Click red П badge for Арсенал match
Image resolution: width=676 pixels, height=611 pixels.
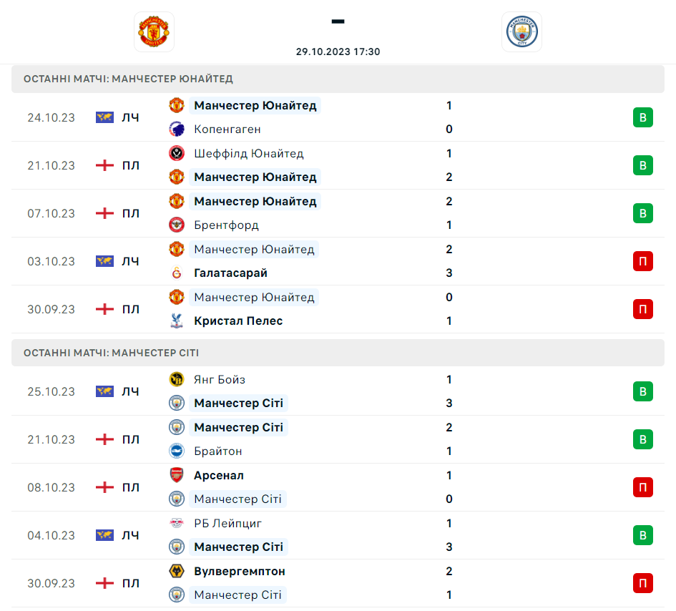coord(643,487)
